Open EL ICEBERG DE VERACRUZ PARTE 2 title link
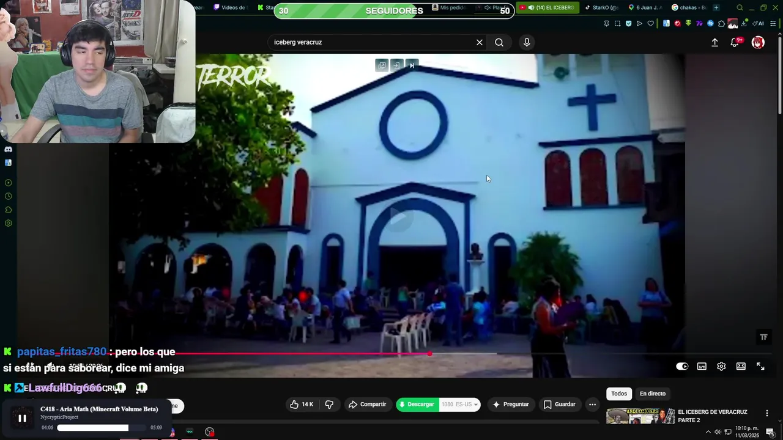783x440 pixels. coord(713,416)
